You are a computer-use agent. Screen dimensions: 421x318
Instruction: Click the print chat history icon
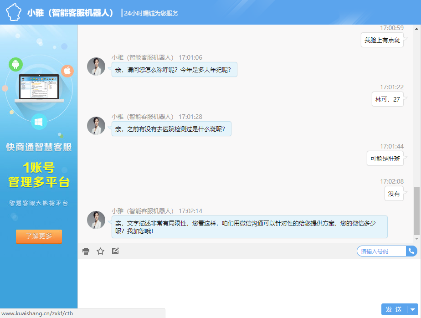point(86,251)
